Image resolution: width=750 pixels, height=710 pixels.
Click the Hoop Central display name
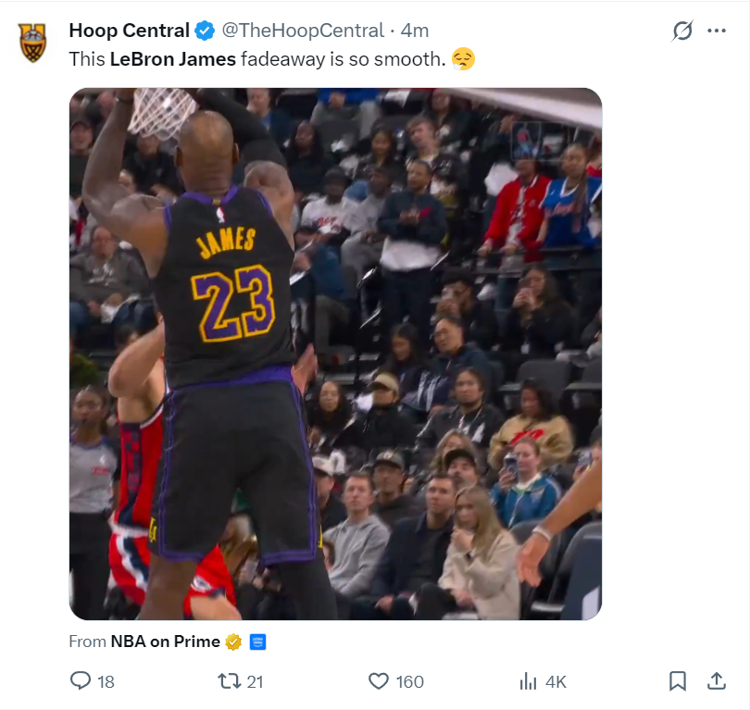(129, 31)
